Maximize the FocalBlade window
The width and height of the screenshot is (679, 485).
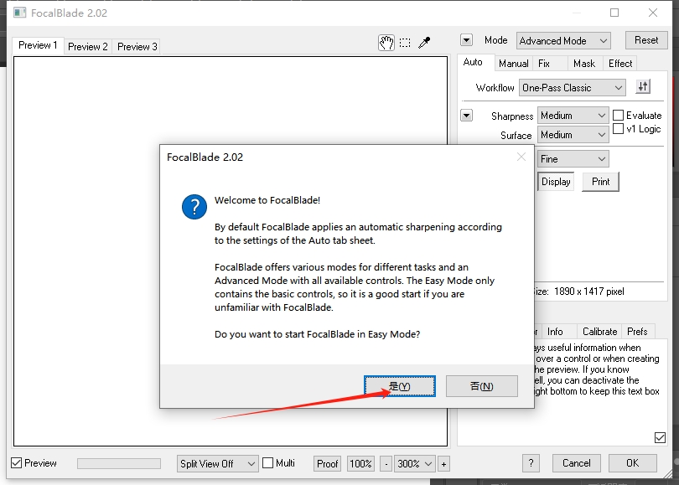pos(614,13)
